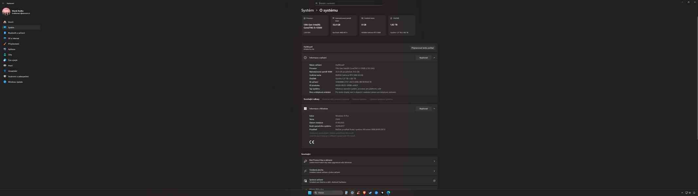Click the Systém breadcrumb link
Viewport: 698px width, 196px height.
pos(307,10)
